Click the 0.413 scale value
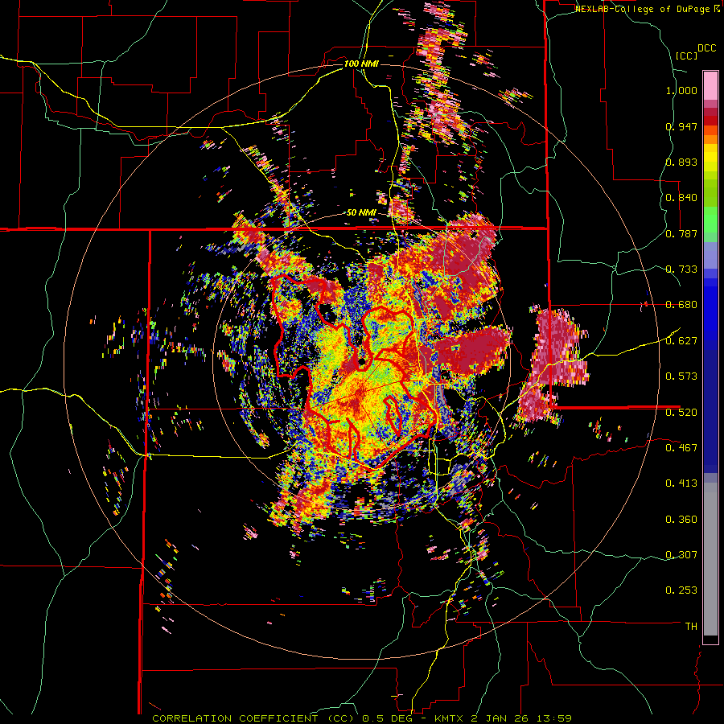 pyautogui.click(x=681, y=483)
